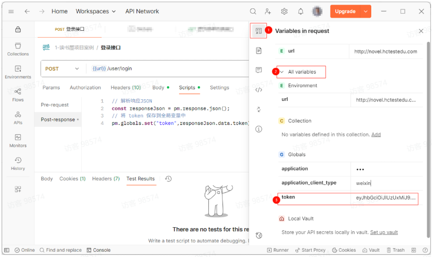The width and height of the screenshot is (432, 257).
Task: Open the Test Results tab
Action: 140,179
